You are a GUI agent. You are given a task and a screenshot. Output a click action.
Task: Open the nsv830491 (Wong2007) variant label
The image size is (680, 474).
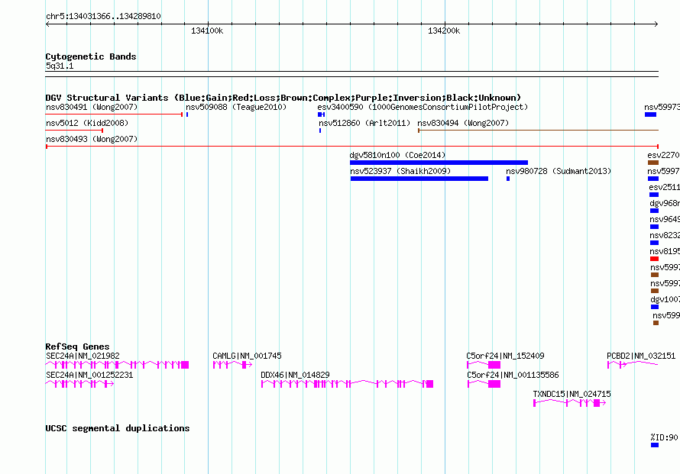click(92, 107)
